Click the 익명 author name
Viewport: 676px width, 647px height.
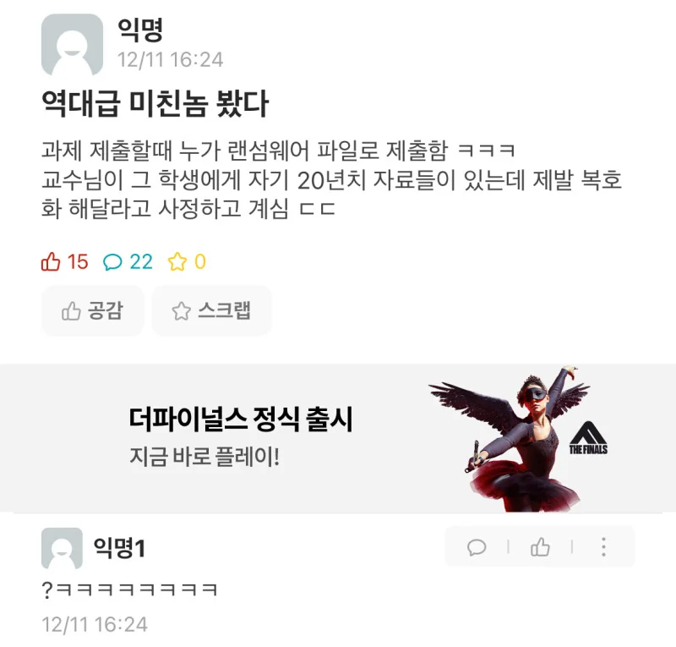point(140,30)
